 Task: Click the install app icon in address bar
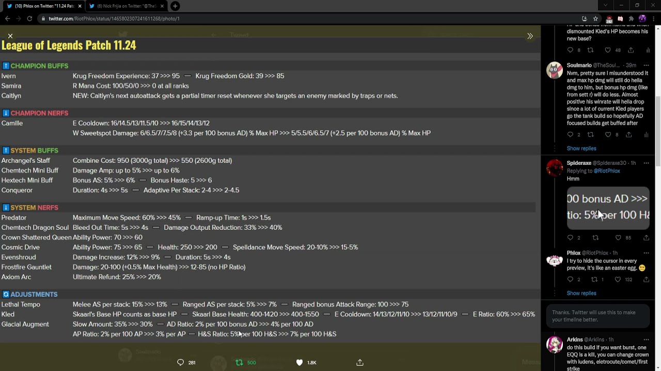(585, 19)
